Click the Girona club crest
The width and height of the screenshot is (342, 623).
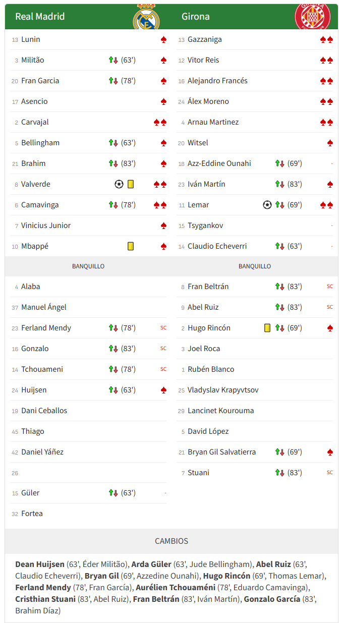point(313,16)
